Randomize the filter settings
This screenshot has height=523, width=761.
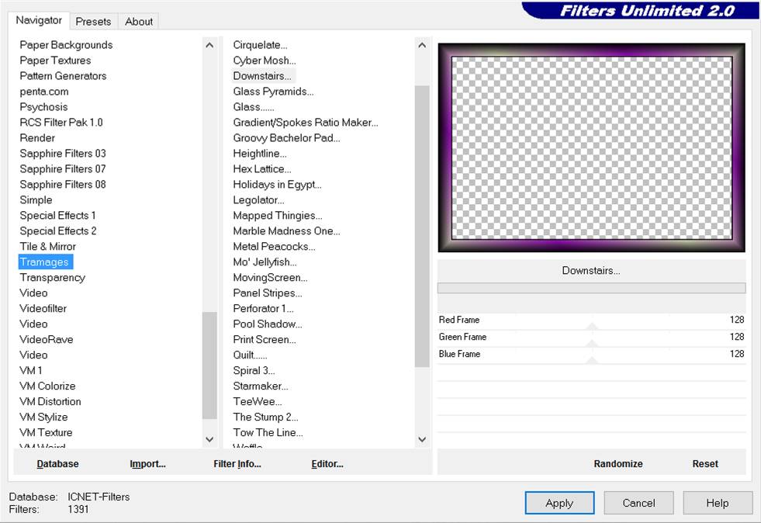618,463
